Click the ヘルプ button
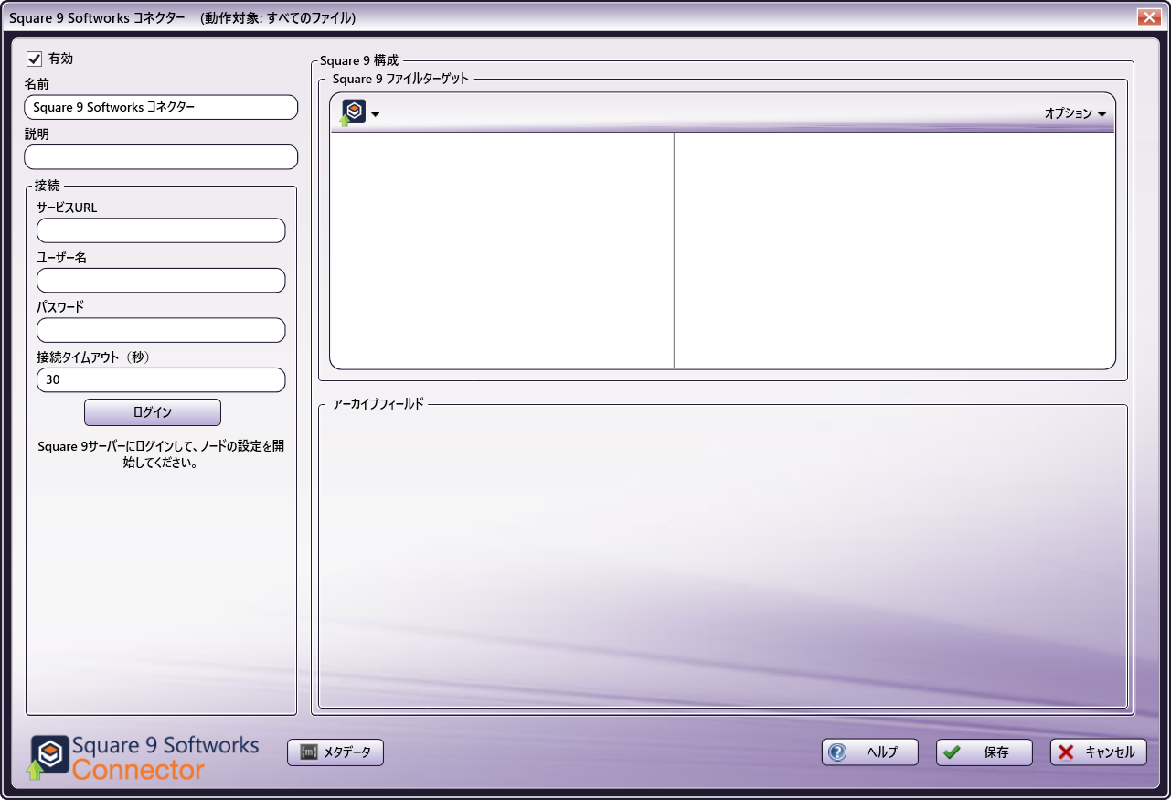Image resolution: width=1171 pixels, height=800 pixels. [869, 752]
